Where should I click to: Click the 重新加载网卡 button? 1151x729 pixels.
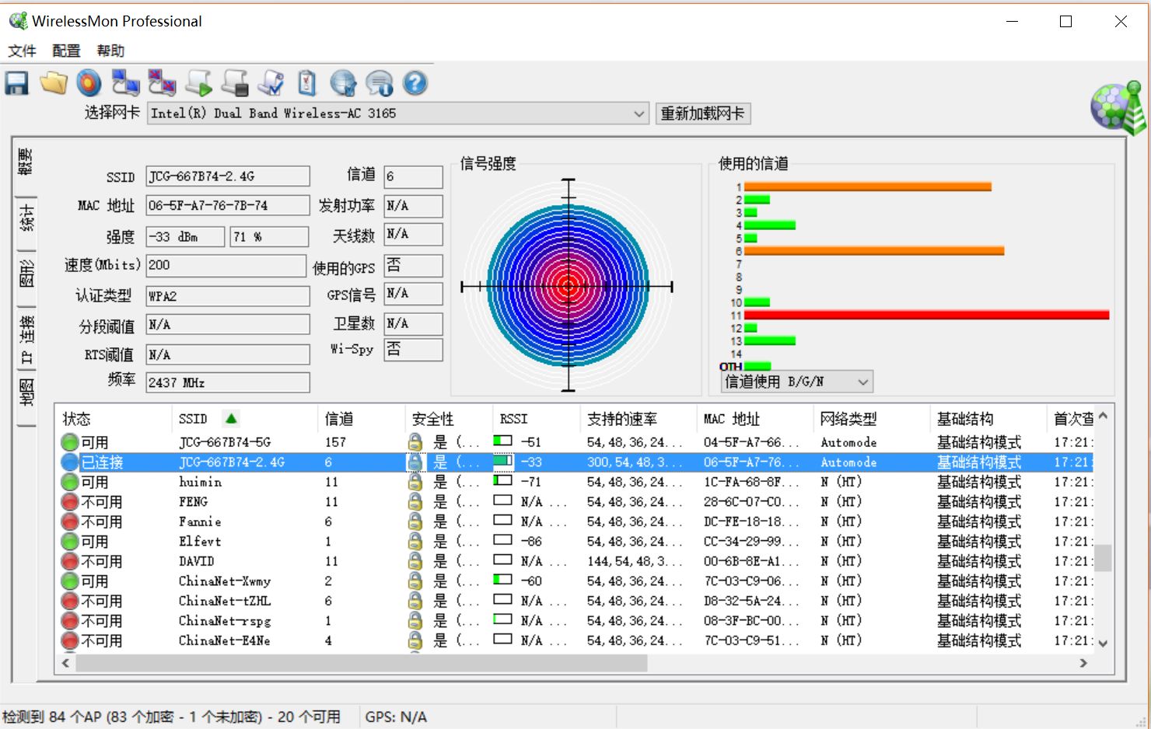point(702,113)
